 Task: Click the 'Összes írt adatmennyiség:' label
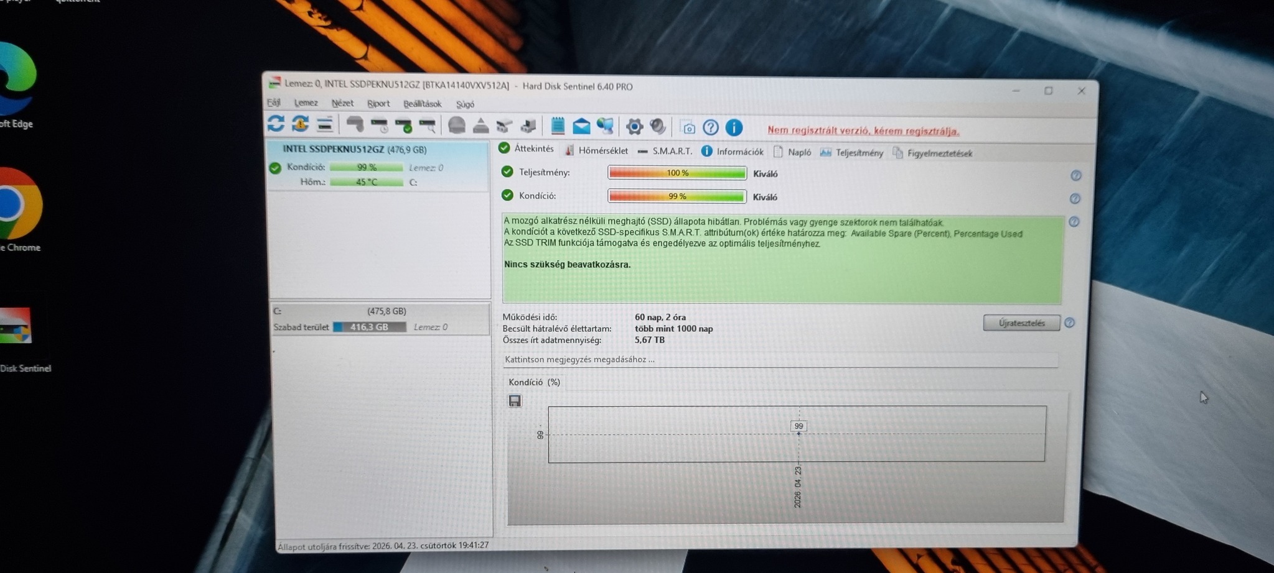(552, 340)
